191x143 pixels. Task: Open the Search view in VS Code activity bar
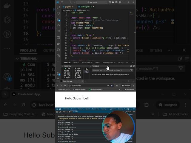[58, 7]
